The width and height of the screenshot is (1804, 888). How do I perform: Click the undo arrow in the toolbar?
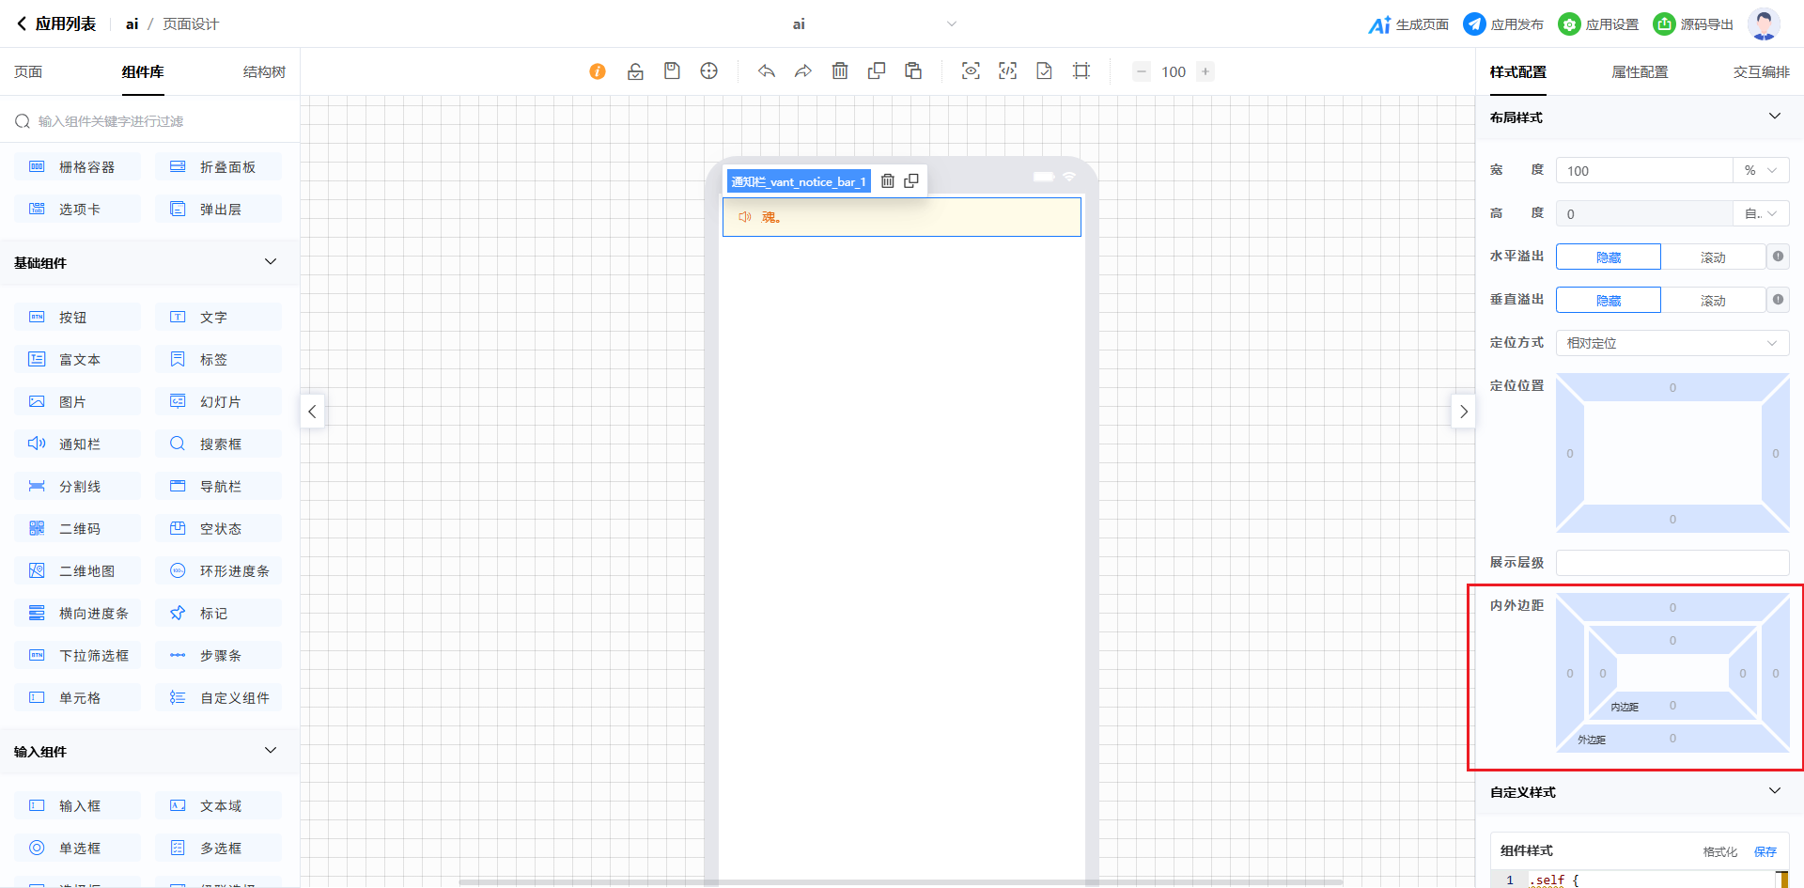point(767,71)
